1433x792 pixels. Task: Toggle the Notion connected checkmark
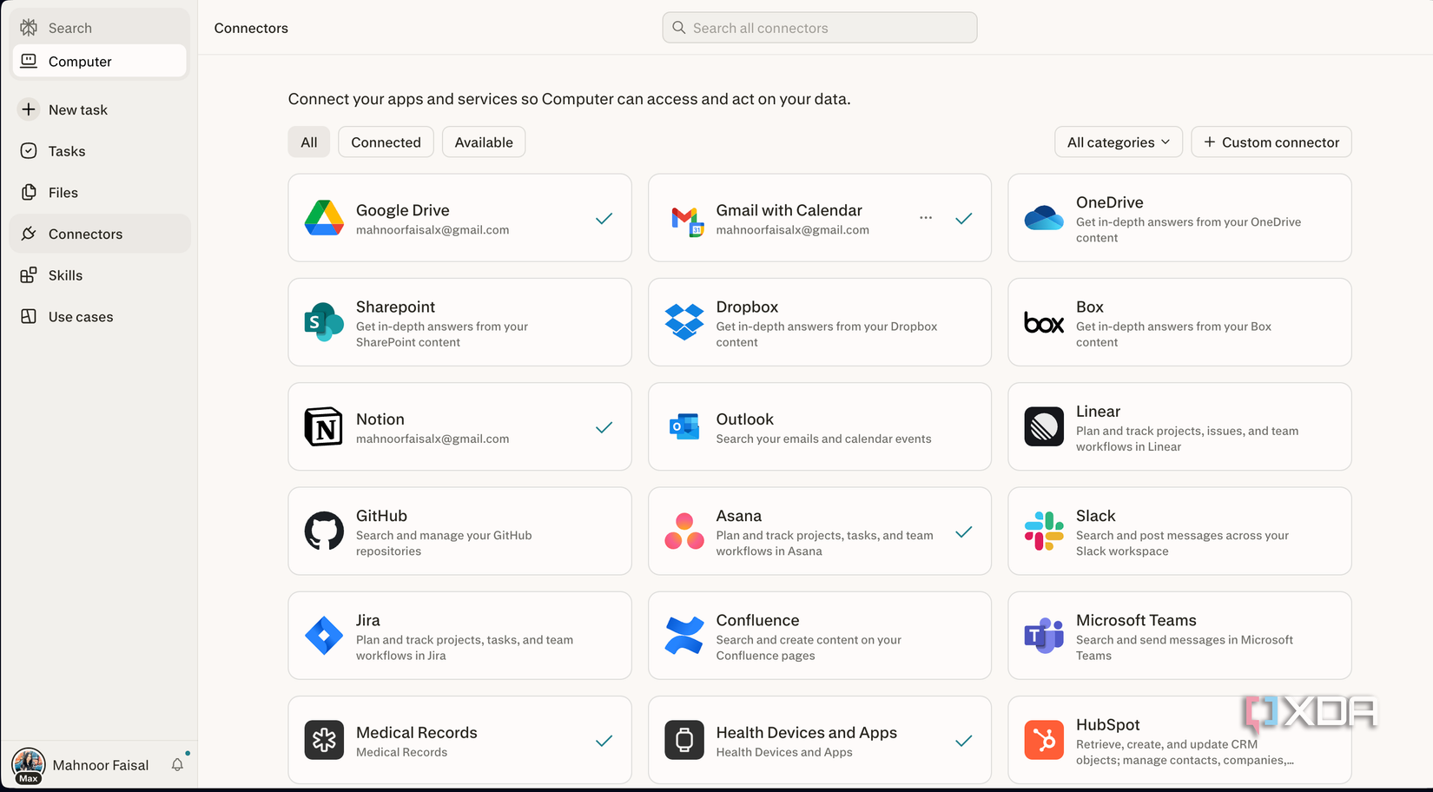(x=604, y=427)
